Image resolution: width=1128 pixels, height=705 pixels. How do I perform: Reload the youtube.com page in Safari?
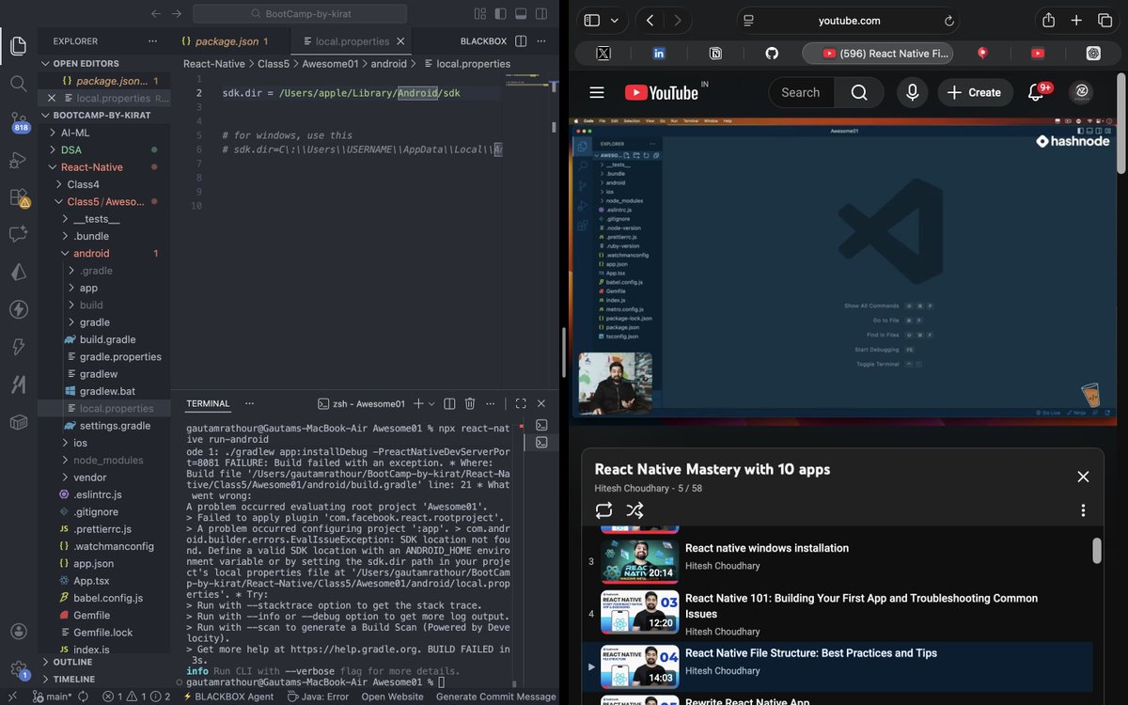[x=948, y=21]
